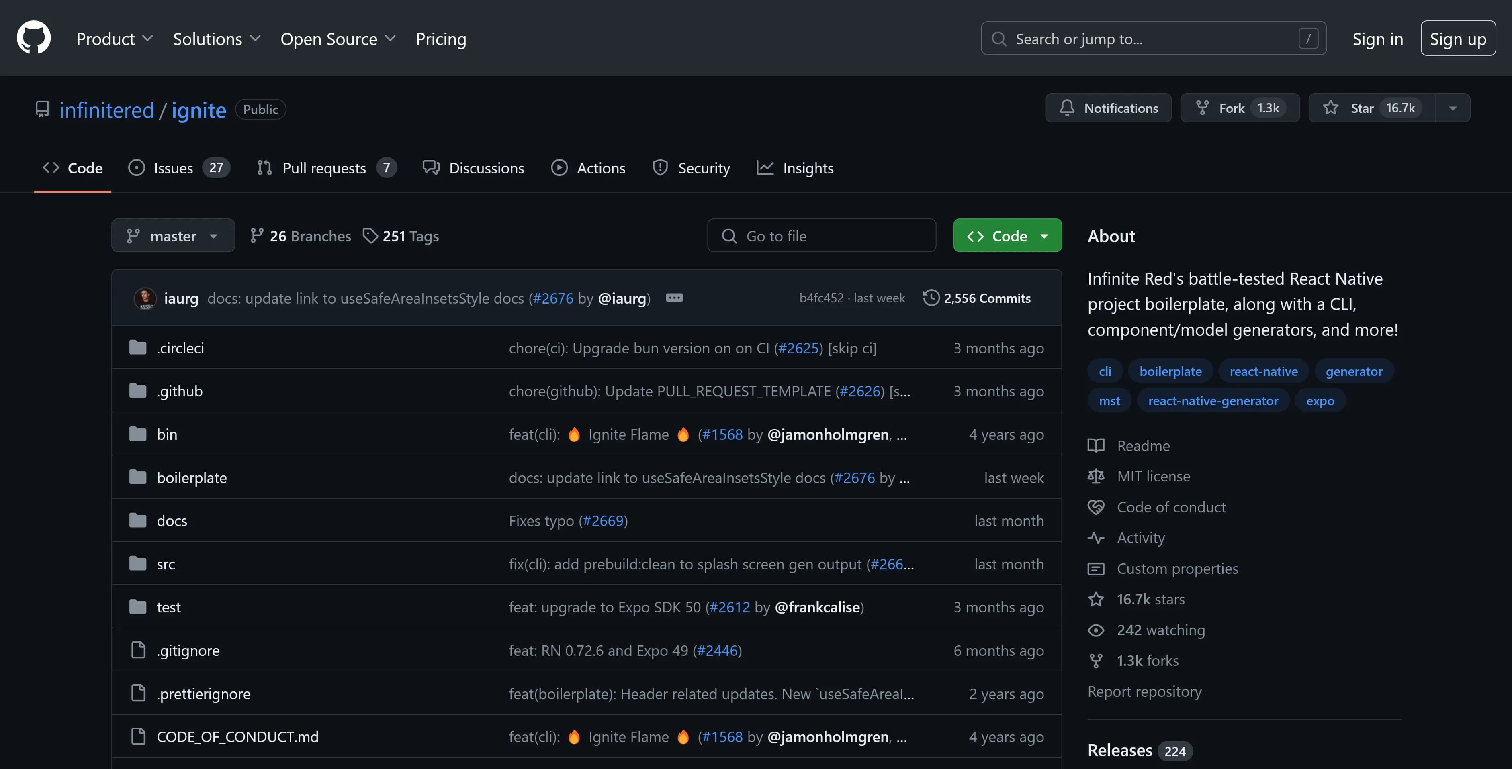This screenshot has height=769, width=1512.
Task: Click the repository icon beside infinitered
Action: tap(42, 109)
